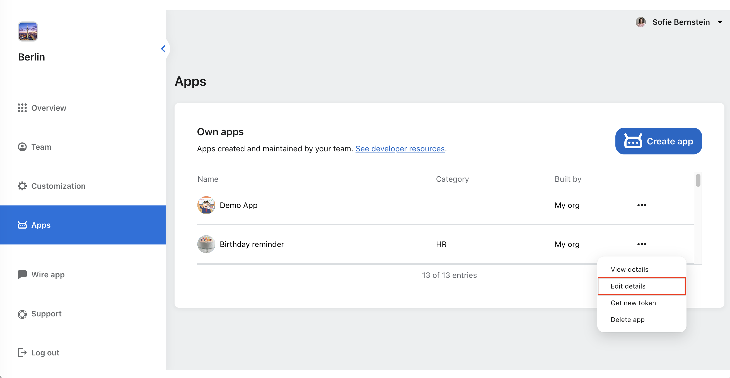Click the Berlin team logo image
Image resolution: width=730 pixels, height=378 pixels.
[28, 31]
